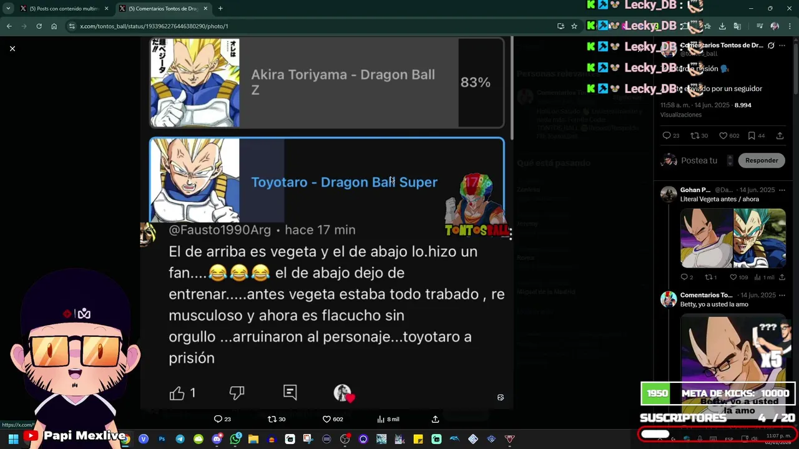799x449 pixels.
Task: Click the Responder button
Action: (762, 160)
